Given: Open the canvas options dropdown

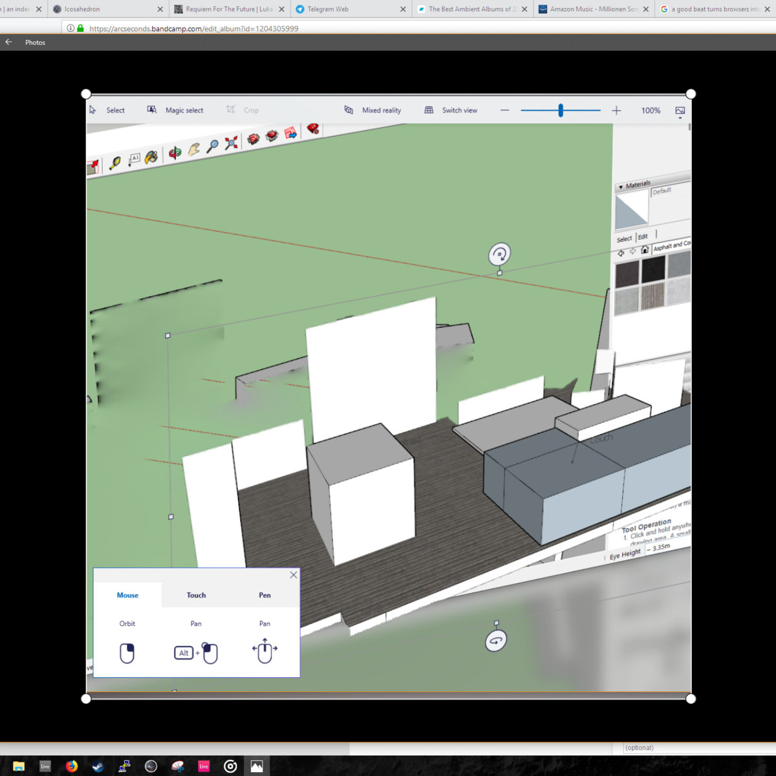Looking at the screenshot, I should click(x=680, y=111).
